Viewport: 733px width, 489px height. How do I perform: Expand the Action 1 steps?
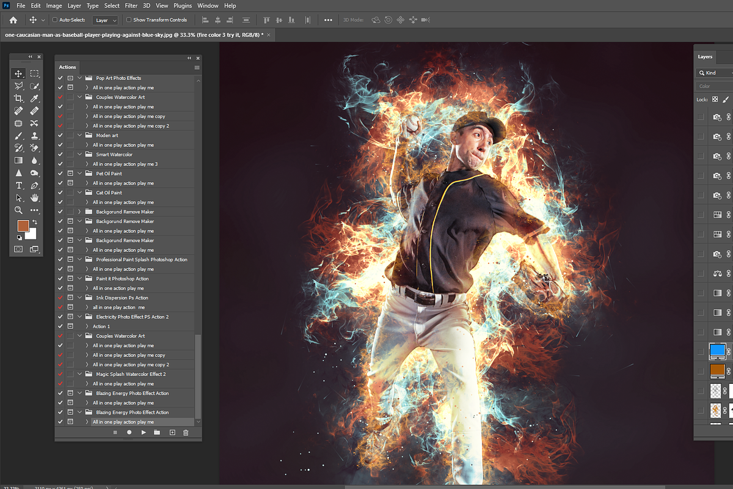(x=87, y=326)
